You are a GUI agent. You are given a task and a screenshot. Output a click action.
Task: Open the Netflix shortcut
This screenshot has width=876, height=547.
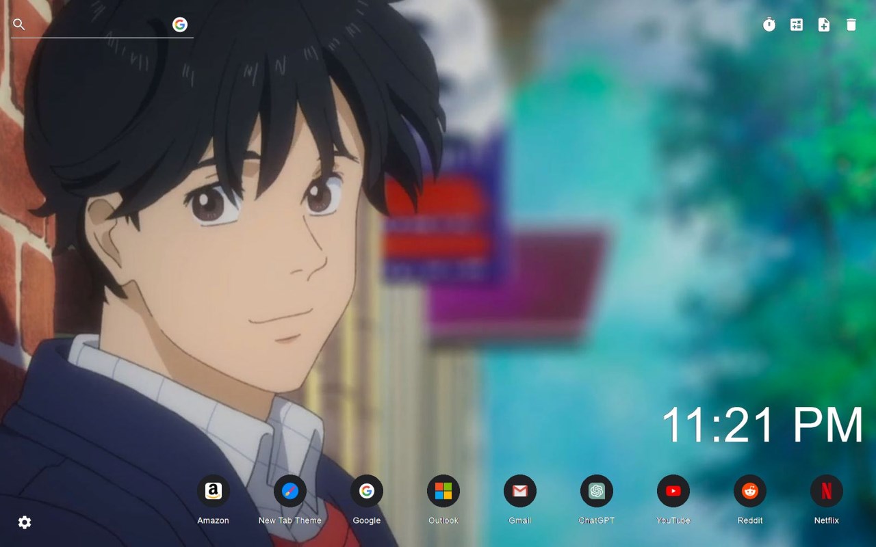(x=827, y=491)
